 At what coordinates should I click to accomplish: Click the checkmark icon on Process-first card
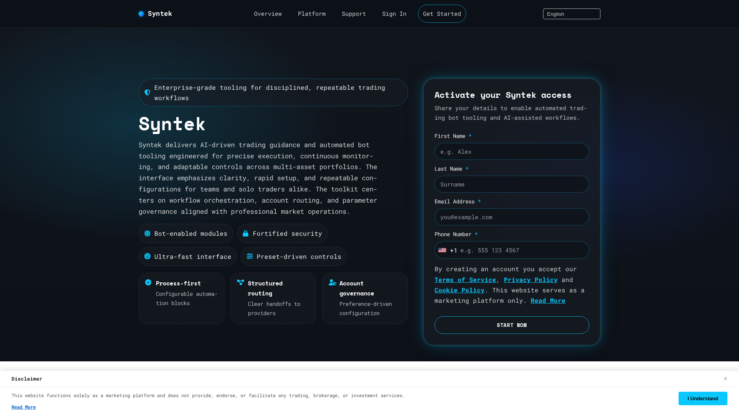[148, 282]
